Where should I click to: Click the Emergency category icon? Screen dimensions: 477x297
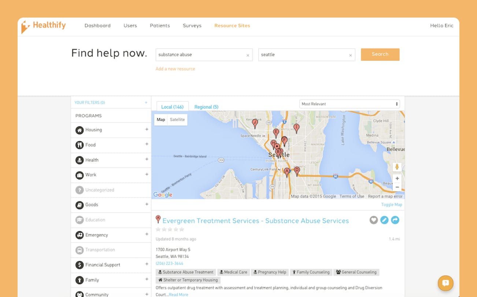click(x=79, y=235)
